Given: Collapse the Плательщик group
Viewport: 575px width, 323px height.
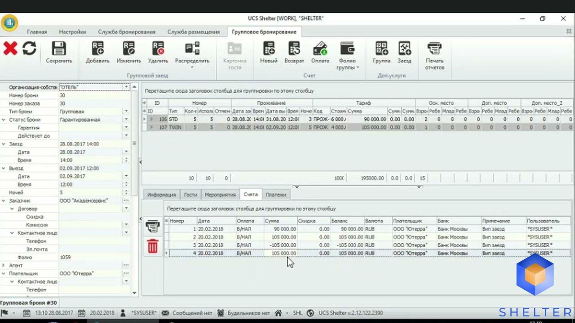Looking at the screenshot, I should point(4,273).
